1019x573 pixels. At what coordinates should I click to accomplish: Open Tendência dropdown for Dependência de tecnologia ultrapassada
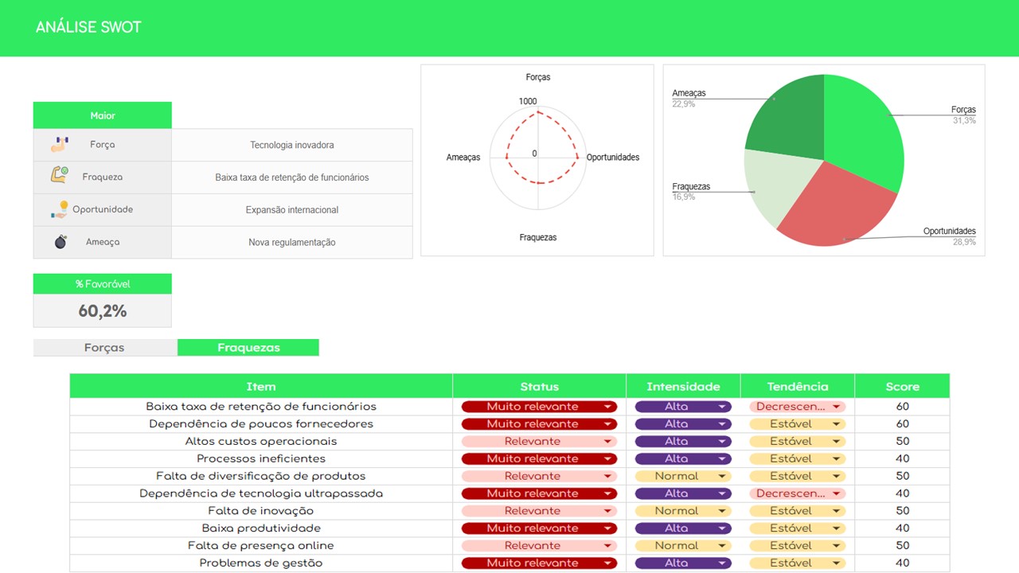click(797, 493)
